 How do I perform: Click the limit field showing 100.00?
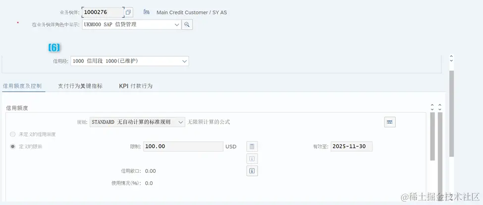(x=183, y=147)
